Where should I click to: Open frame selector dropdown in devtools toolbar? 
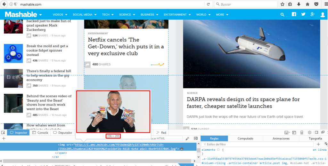click(287, 133)
